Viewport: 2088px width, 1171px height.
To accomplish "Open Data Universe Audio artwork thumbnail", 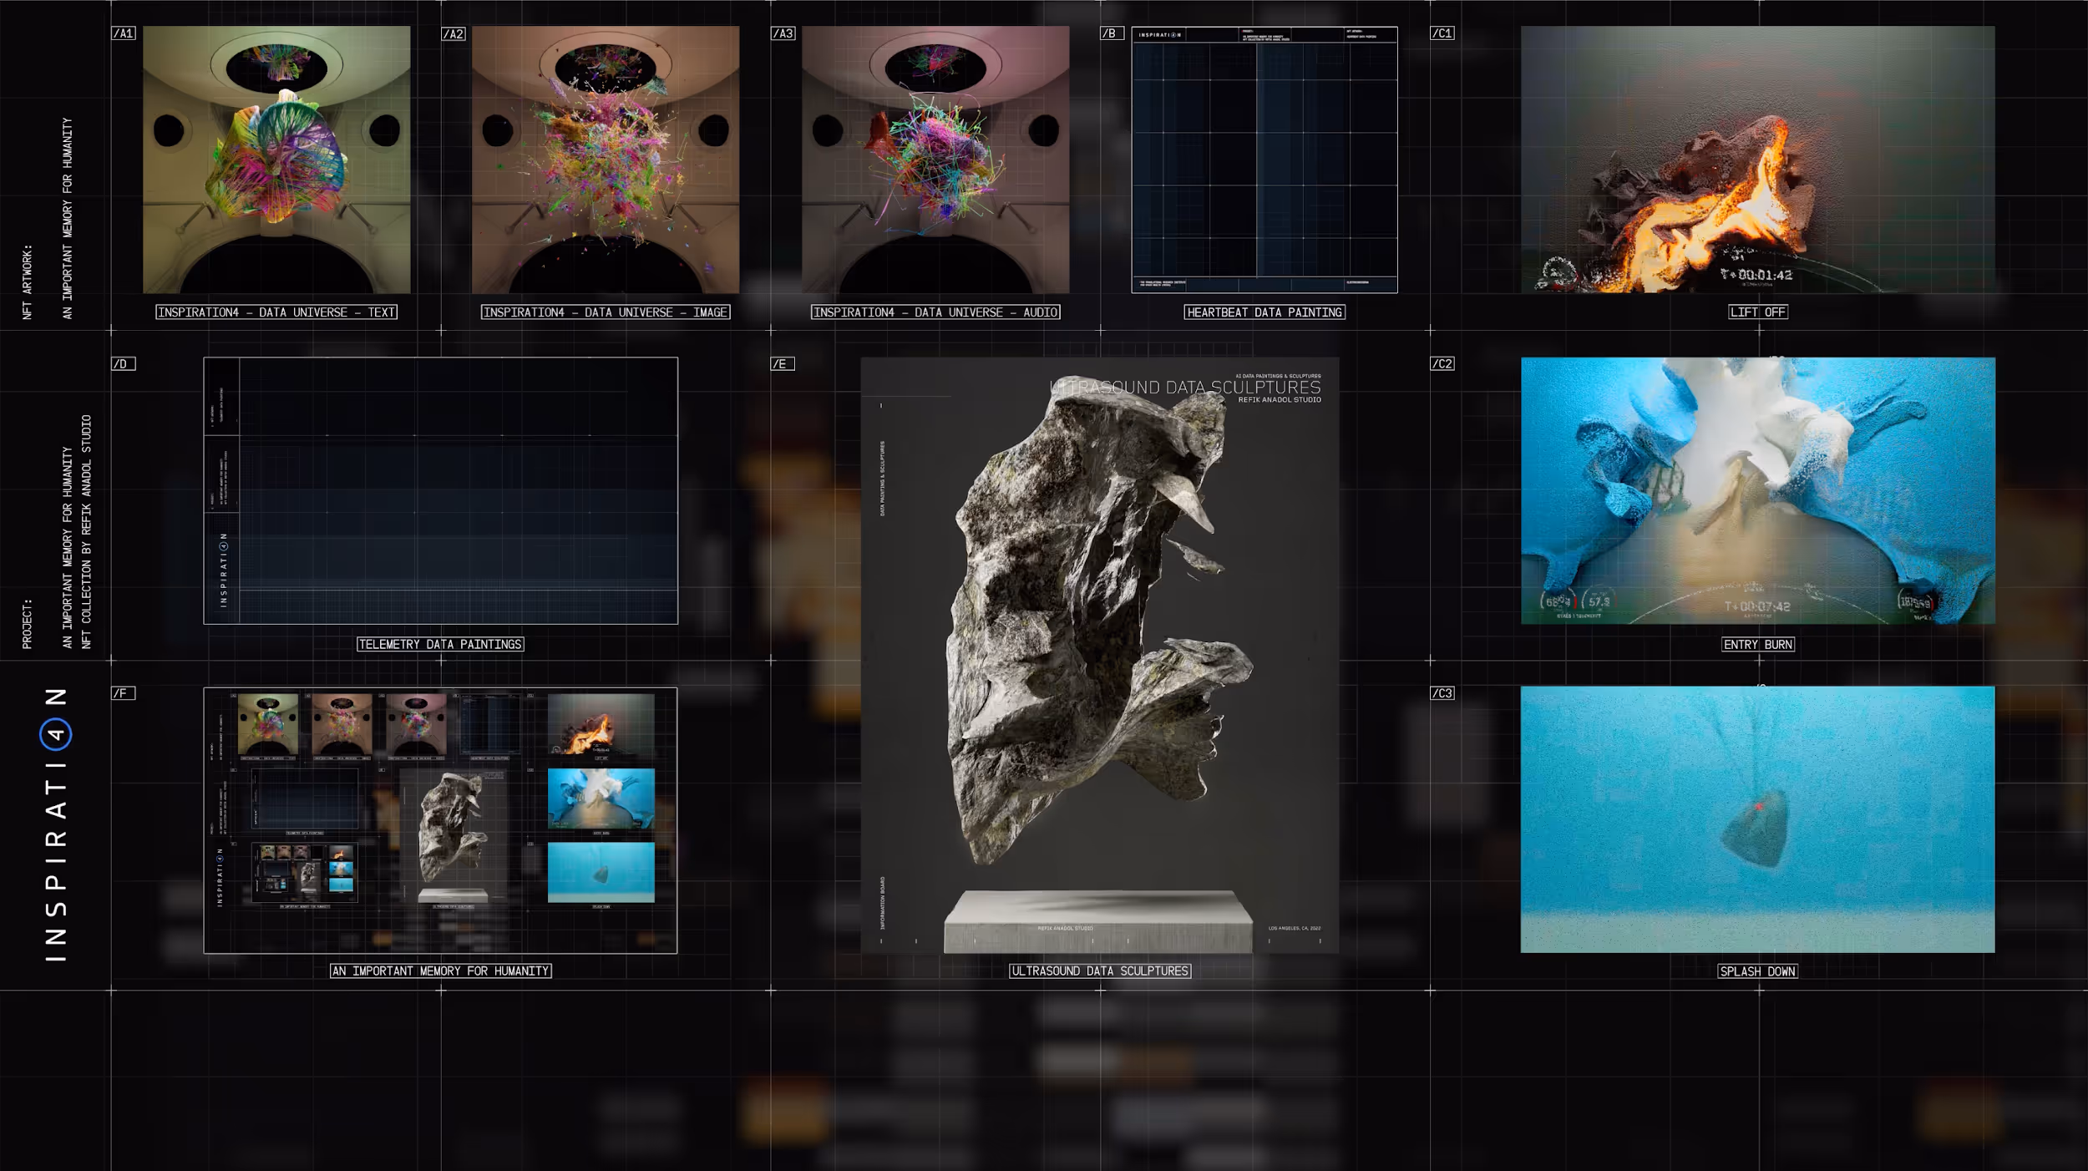I will tap(935, 160).
